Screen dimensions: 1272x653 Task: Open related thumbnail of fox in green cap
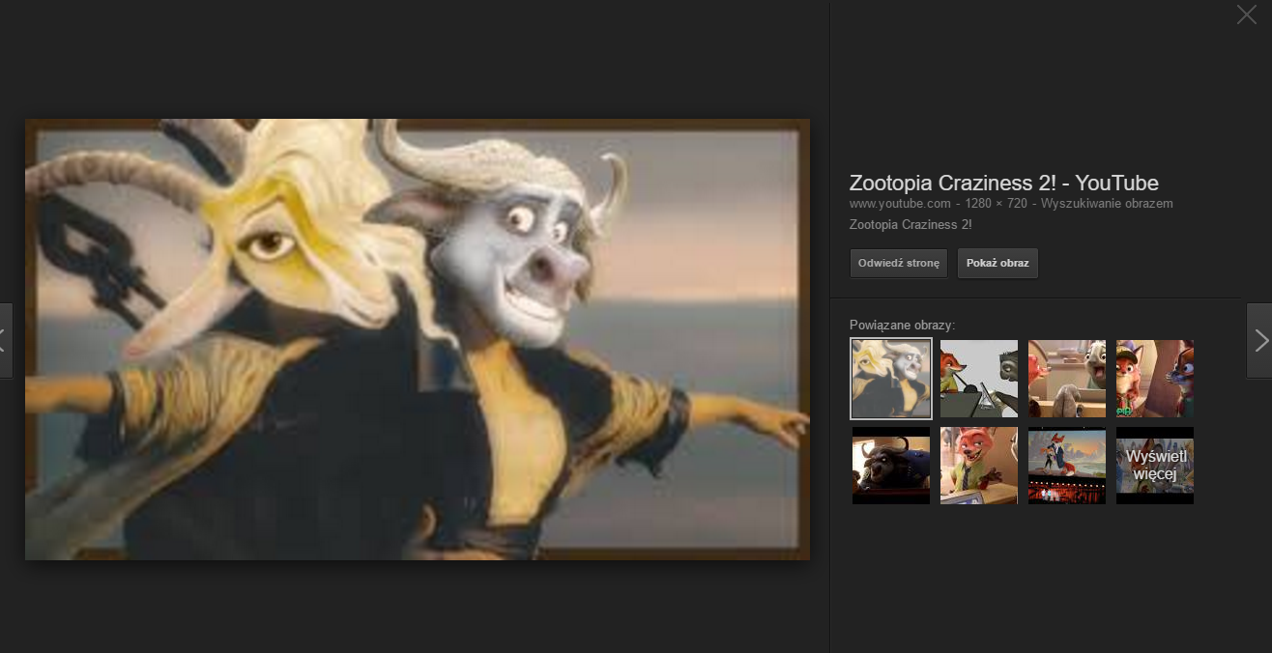[x=1155, y=378]
